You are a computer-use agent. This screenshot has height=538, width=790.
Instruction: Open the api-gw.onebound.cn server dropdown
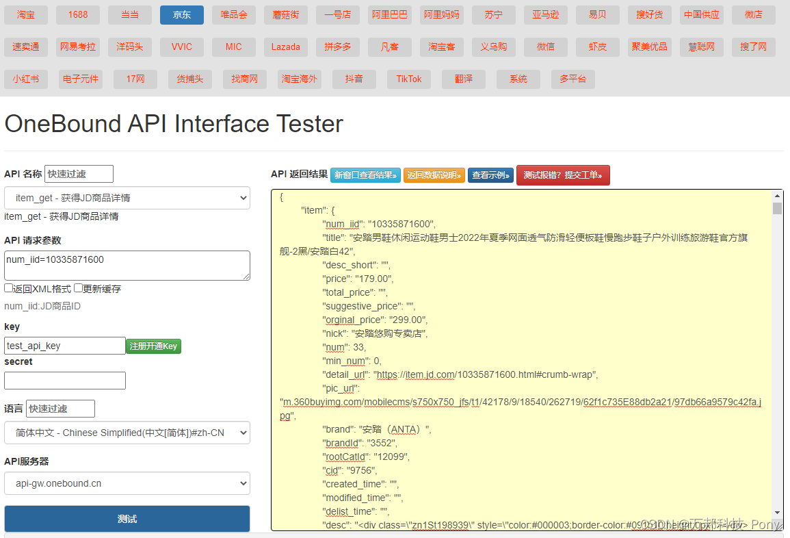tap(127, 483)
